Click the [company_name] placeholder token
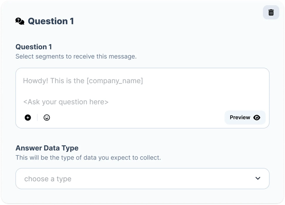 (x=115, y=81)
